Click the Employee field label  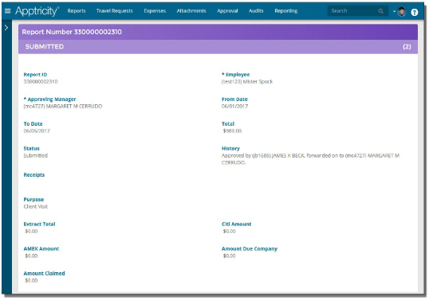click(235, 75)
